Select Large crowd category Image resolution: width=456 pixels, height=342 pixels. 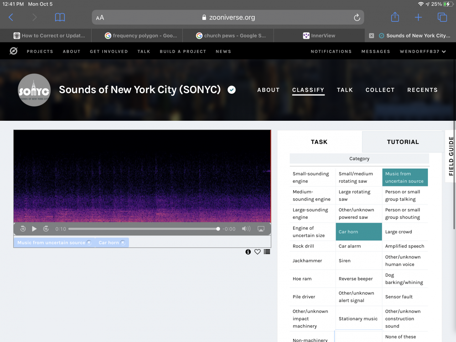pyautogui.click(x=405, y=232)
